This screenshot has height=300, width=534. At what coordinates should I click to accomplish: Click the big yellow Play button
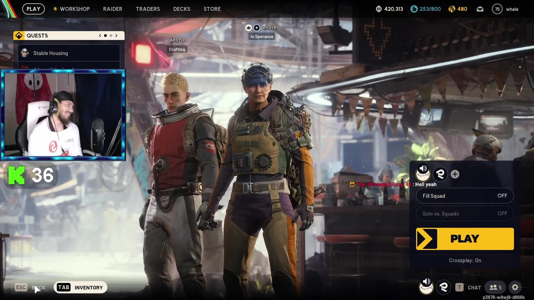pyautogui.click(x=465, y=239)
